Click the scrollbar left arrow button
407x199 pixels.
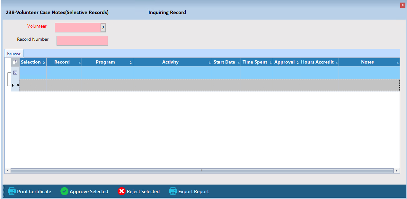coord(8,170)
